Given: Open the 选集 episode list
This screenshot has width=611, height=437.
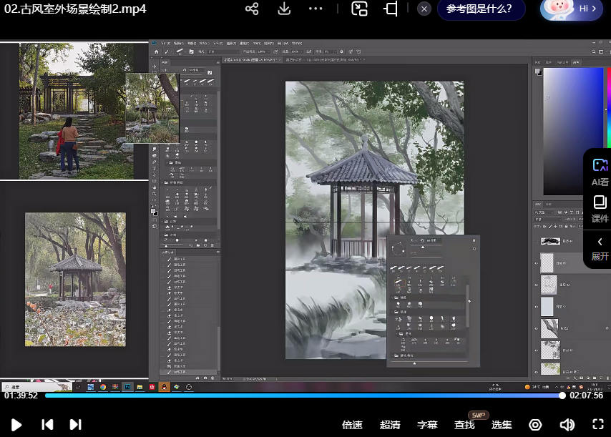Looking at the screenshot, I should pos(502,425).
